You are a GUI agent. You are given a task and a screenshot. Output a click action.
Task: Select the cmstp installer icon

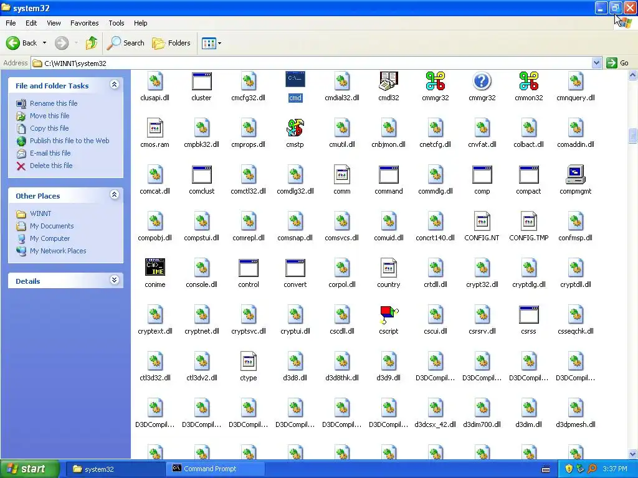click(x=295, y=128)
